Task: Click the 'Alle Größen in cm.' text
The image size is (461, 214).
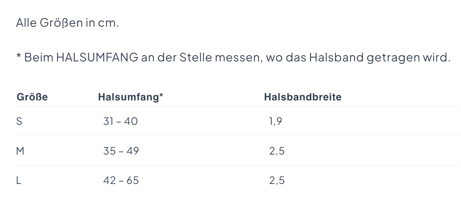Action: 67,23
